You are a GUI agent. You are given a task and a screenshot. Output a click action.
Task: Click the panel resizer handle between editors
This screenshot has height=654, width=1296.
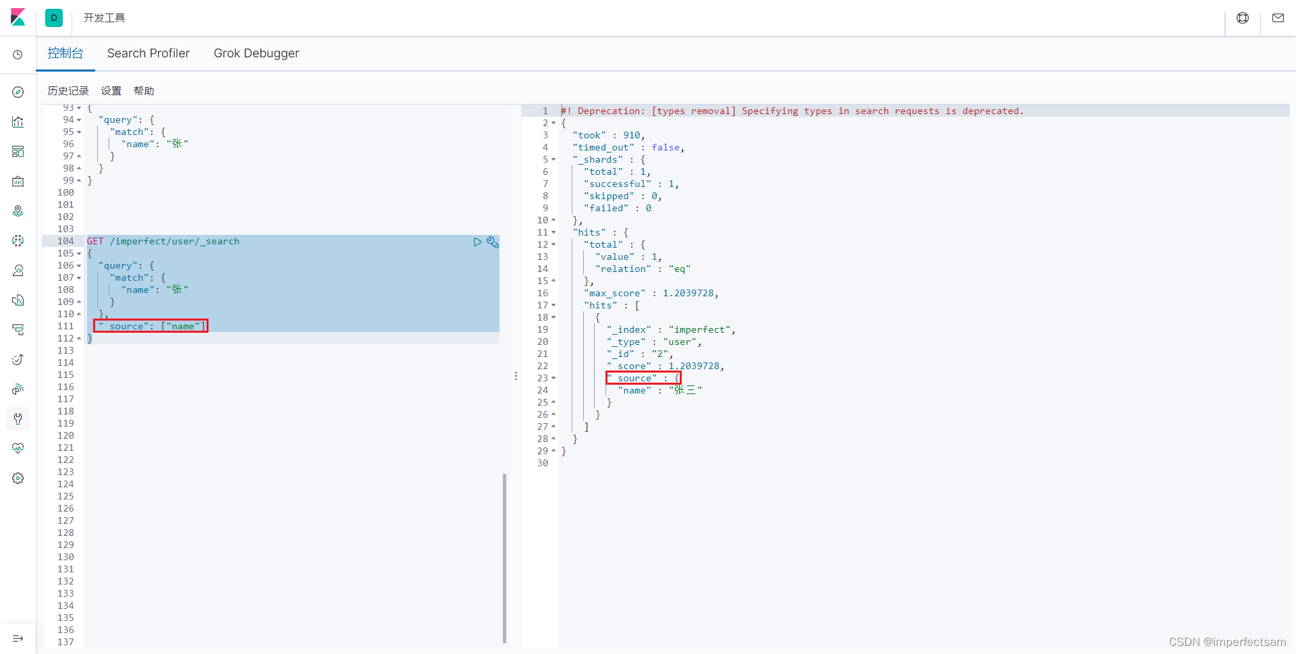(516, 376)
